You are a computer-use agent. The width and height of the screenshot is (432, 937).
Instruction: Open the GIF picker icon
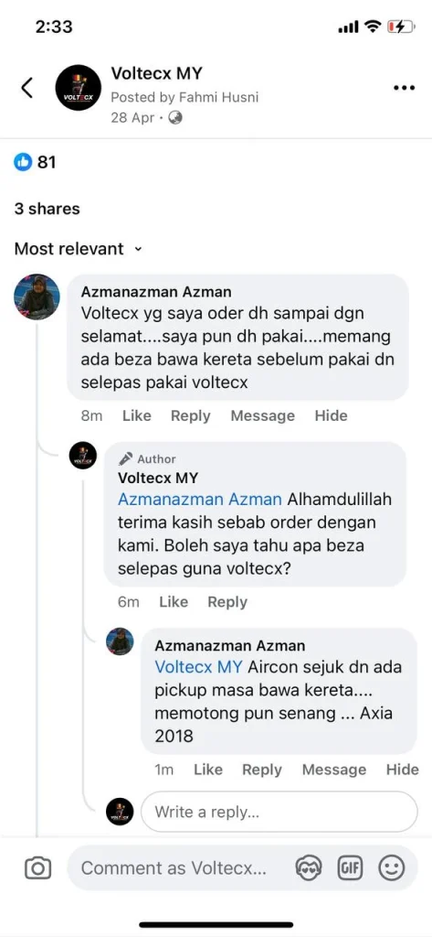pyautogui.click(x=350, y=867)
